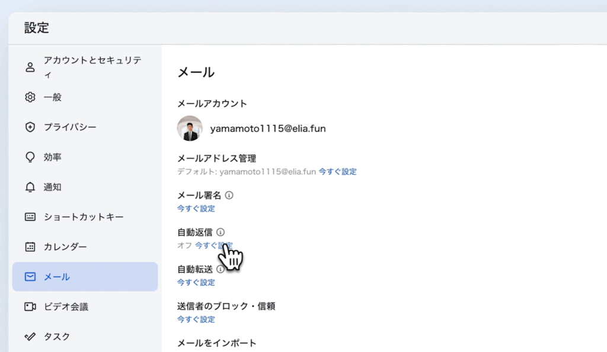Click 今すぐ設定 next to 自動返信 オフ
Viewport: 607px width, 352px height.
tap(213, 246)
